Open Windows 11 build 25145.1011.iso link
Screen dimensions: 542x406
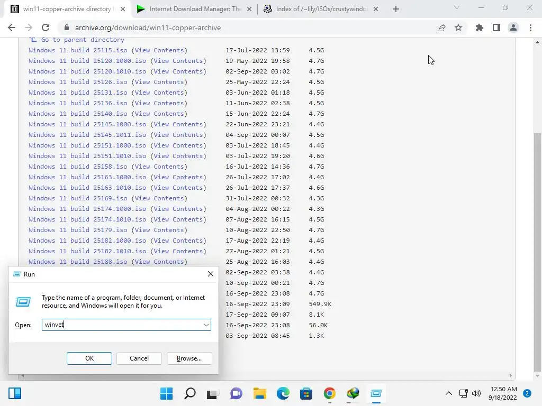pyautogui.click(x=87, y=135)
